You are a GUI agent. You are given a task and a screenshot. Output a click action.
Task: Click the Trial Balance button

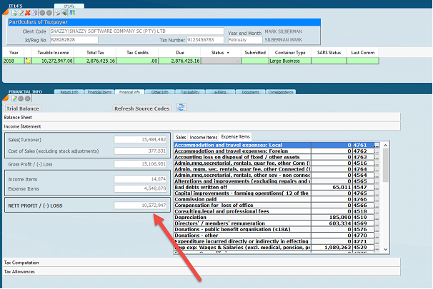coord(22,108)
